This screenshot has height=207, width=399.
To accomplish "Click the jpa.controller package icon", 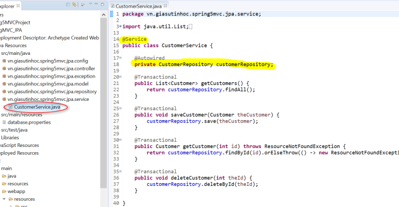I will (4, 68).
